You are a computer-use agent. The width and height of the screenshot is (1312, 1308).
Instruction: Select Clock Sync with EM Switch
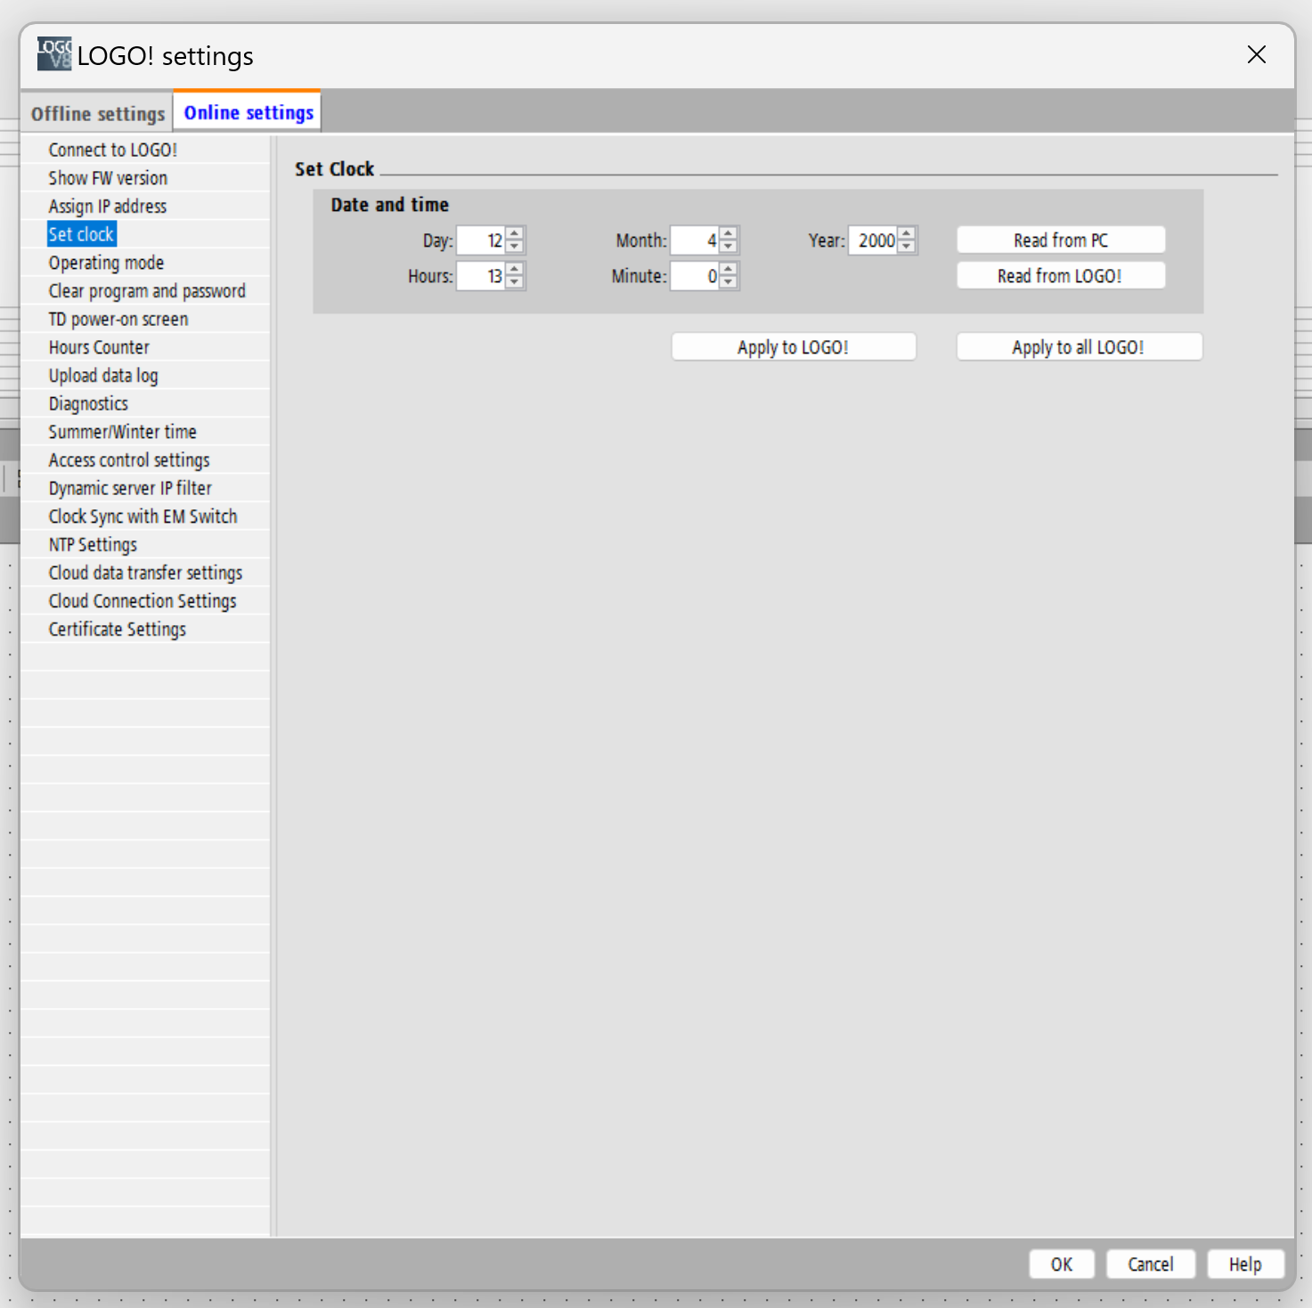143,516
